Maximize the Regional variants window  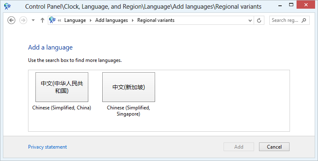291,5
